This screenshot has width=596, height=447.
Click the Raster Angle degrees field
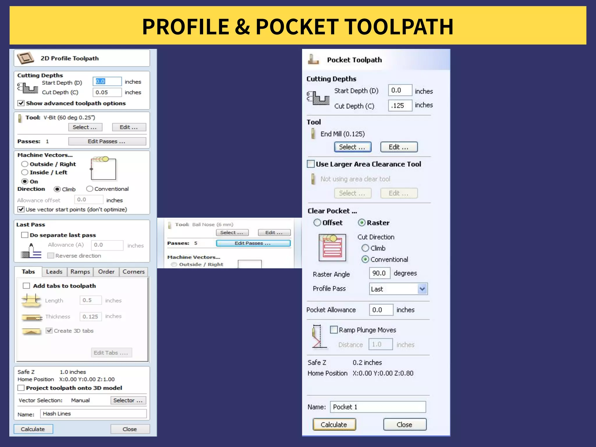point(379,273)
